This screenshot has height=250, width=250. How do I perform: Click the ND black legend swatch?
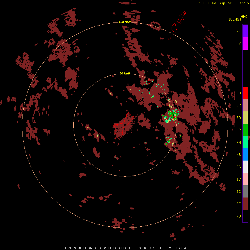coord(245,216)
